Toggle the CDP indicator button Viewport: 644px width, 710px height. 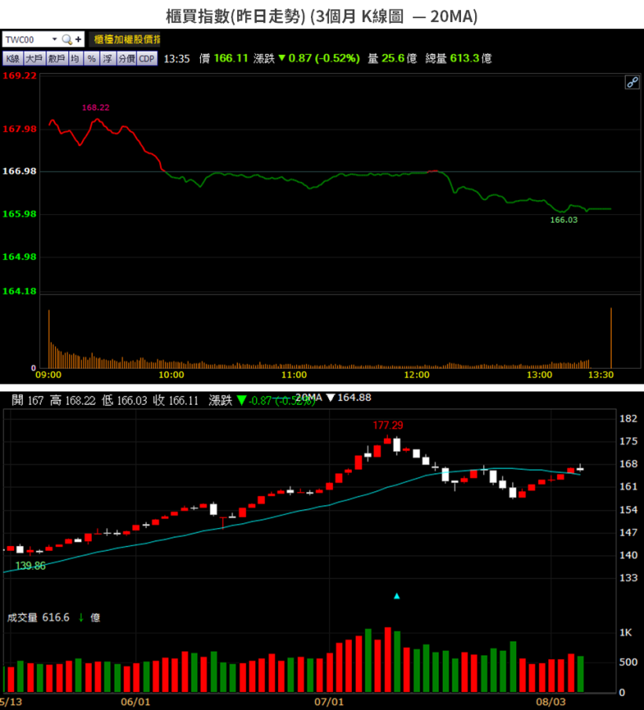click(x=147, y=59)
